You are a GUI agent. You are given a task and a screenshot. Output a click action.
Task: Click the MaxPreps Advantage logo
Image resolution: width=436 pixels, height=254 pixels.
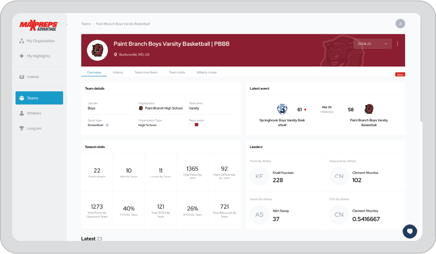tap(38, 26)
